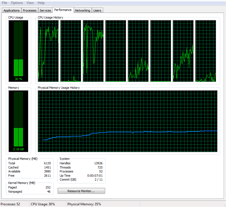Click the Total memory value 6135
226x207 pixels.
(48, 163)
